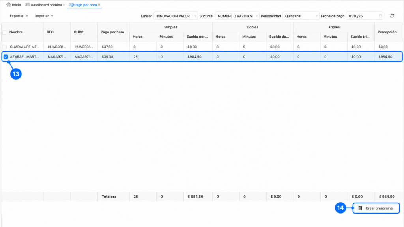This screenshot has height=227, width=404.
Task: Open the Importar dropdown
Action: click(x=44, y=16)
